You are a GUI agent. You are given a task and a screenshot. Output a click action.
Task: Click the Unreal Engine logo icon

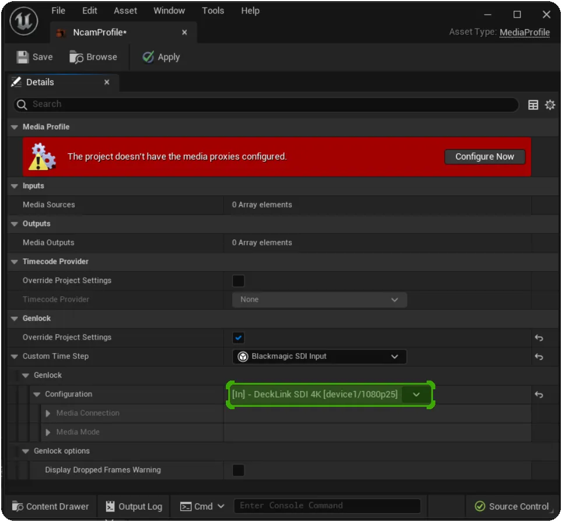click(25, 22)
